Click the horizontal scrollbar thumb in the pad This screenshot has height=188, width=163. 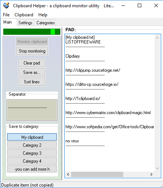(x=97, y=174)
